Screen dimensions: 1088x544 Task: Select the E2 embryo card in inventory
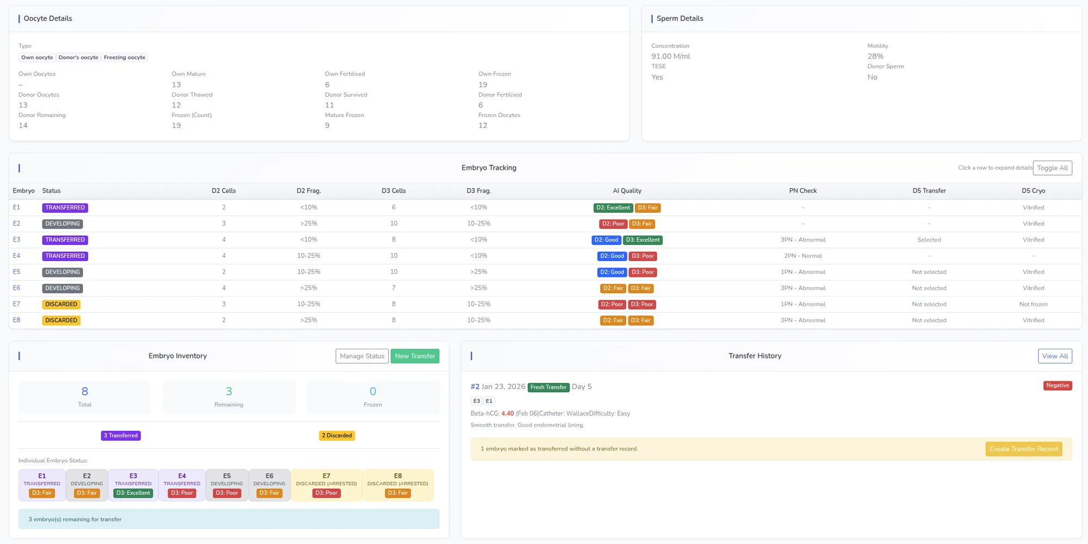pos(87,485)
